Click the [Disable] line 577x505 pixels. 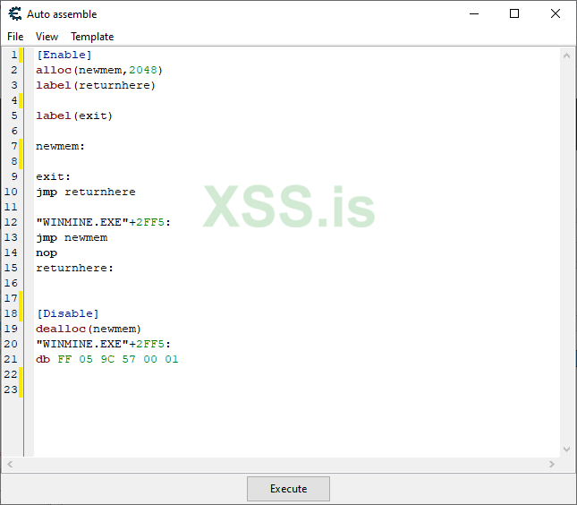pyautogui.click(x=67, y=313)
